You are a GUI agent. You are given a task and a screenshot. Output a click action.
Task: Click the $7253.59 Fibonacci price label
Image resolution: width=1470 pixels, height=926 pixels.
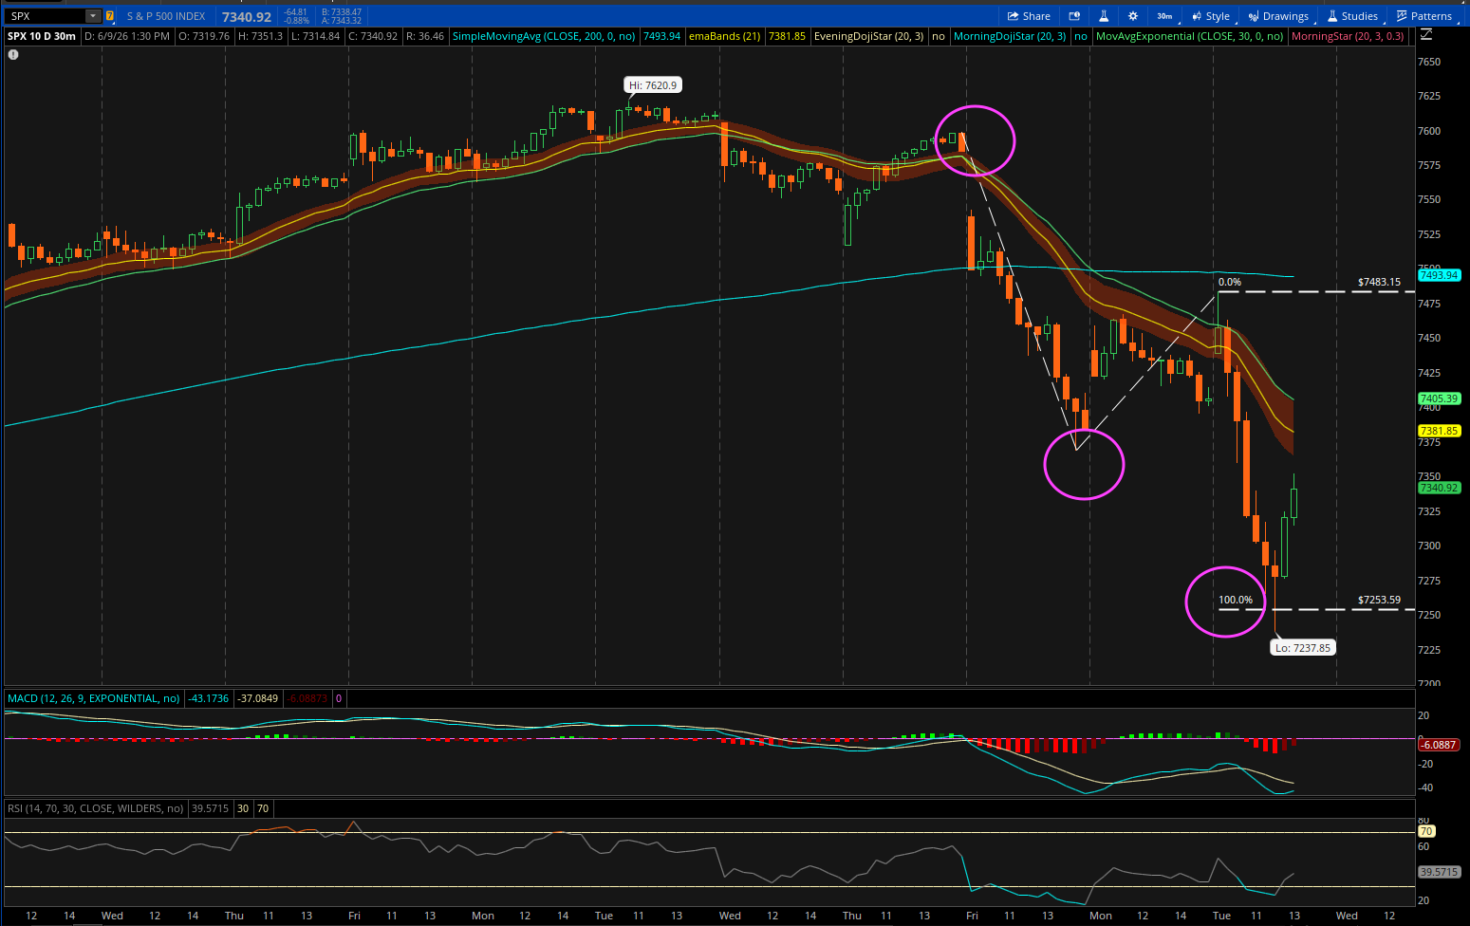1379,600
